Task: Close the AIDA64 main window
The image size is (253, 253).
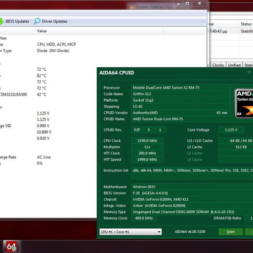Action: coord(199,4)
